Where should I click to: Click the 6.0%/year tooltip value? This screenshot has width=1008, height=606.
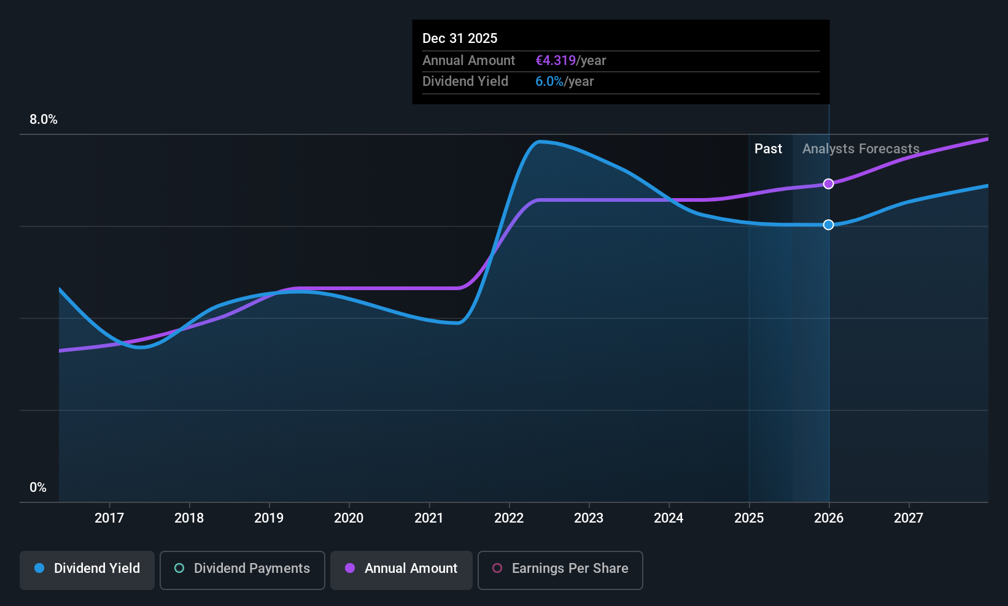coord(565,82)
